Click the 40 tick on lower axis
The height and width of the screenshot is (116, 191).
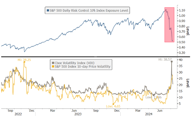[181, 60]
